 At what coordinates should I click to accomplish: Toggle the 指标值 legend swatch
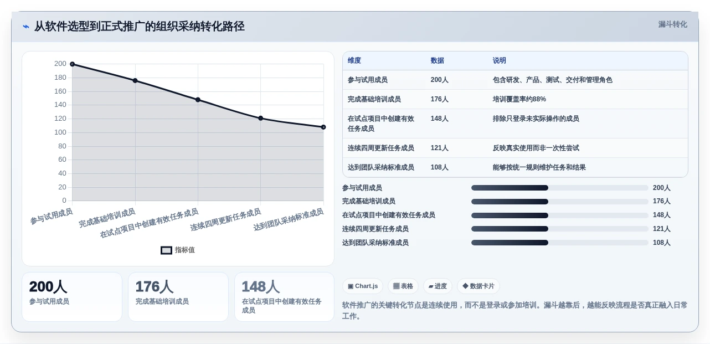pos(166,250)
